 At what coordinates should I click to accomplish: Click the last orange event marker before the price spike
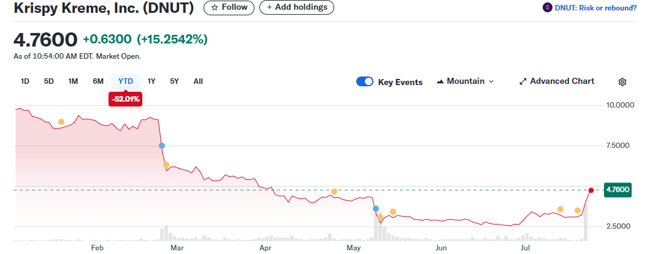click(x=578, y=211)
